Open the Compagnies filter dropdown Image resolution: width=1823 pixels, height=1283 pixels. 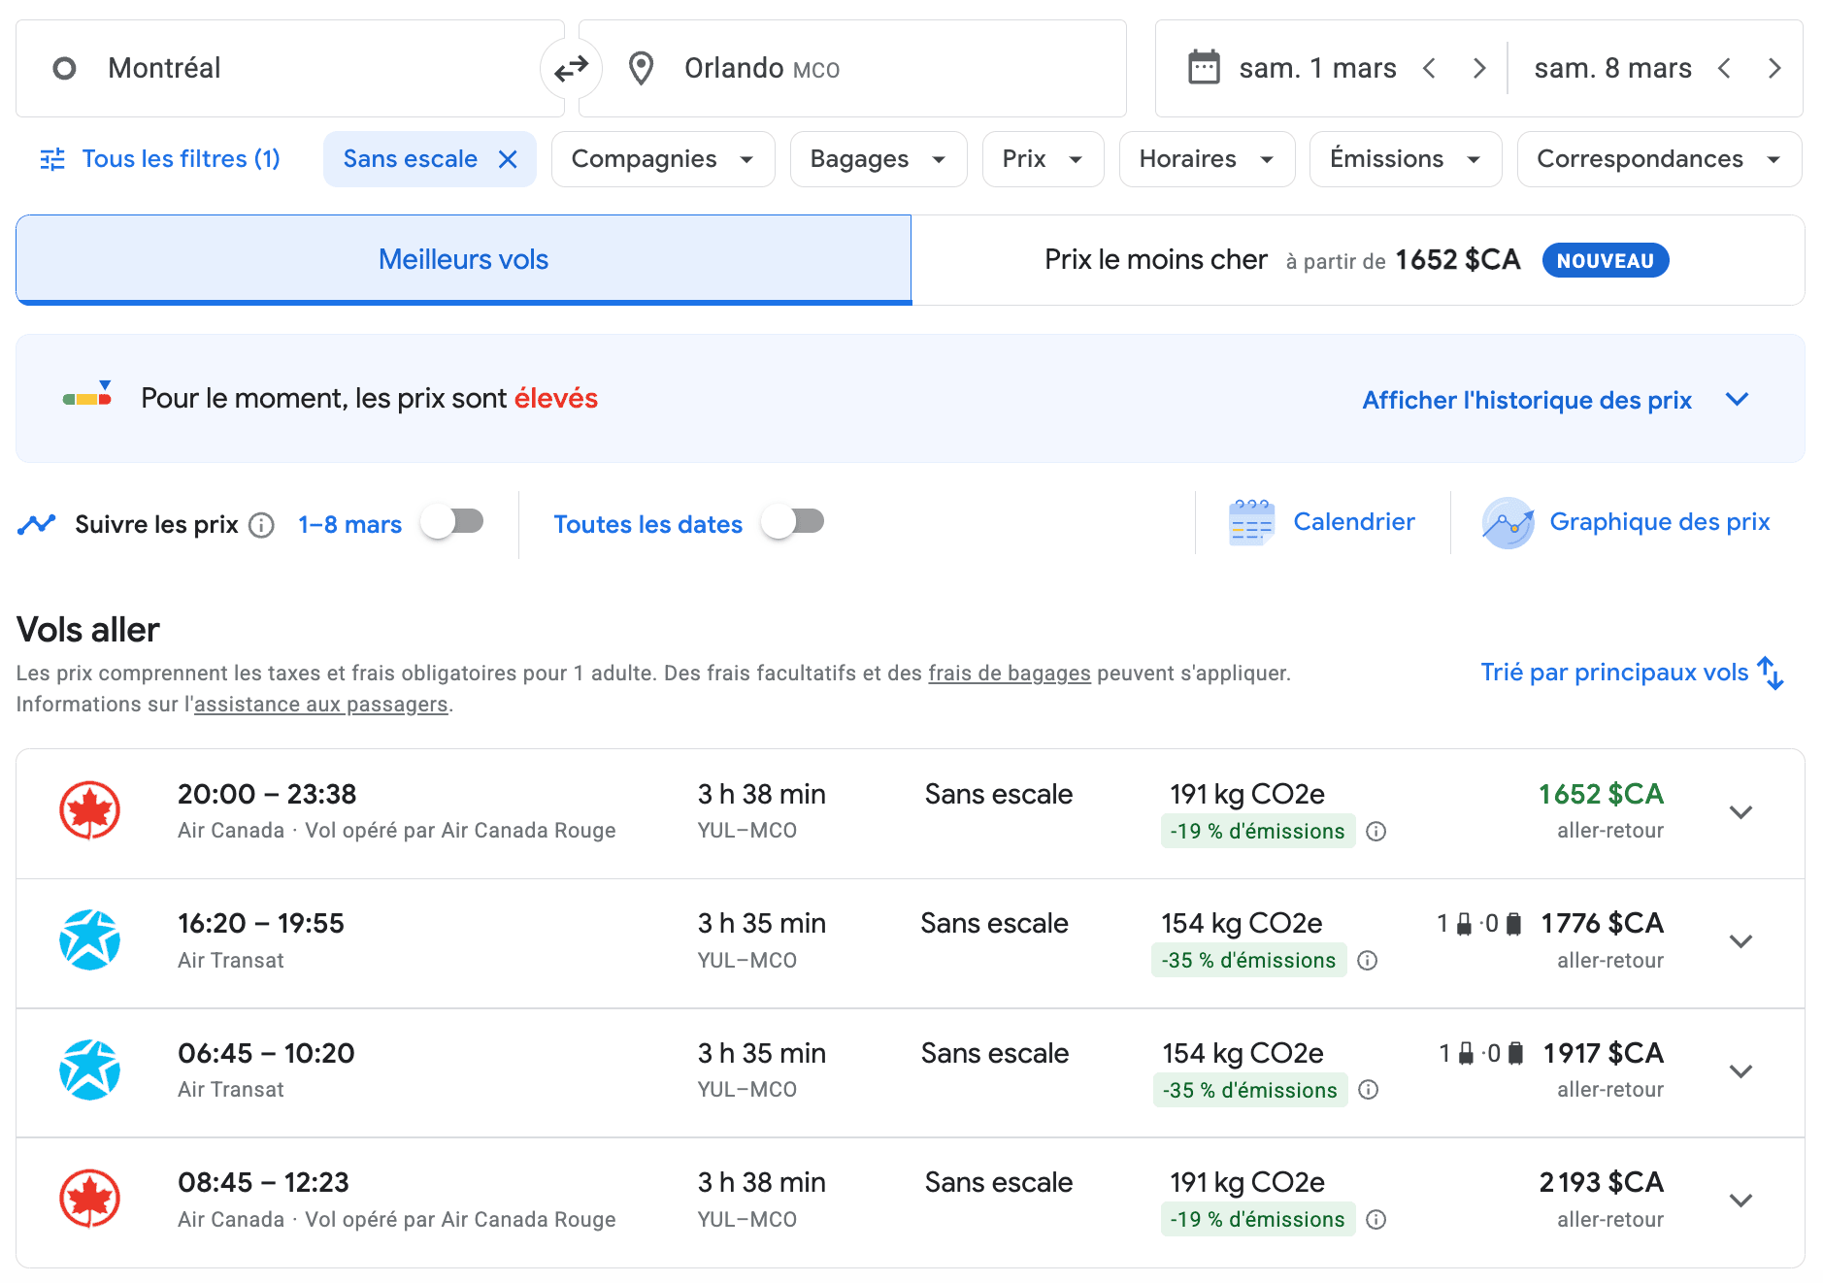(663, 159)
